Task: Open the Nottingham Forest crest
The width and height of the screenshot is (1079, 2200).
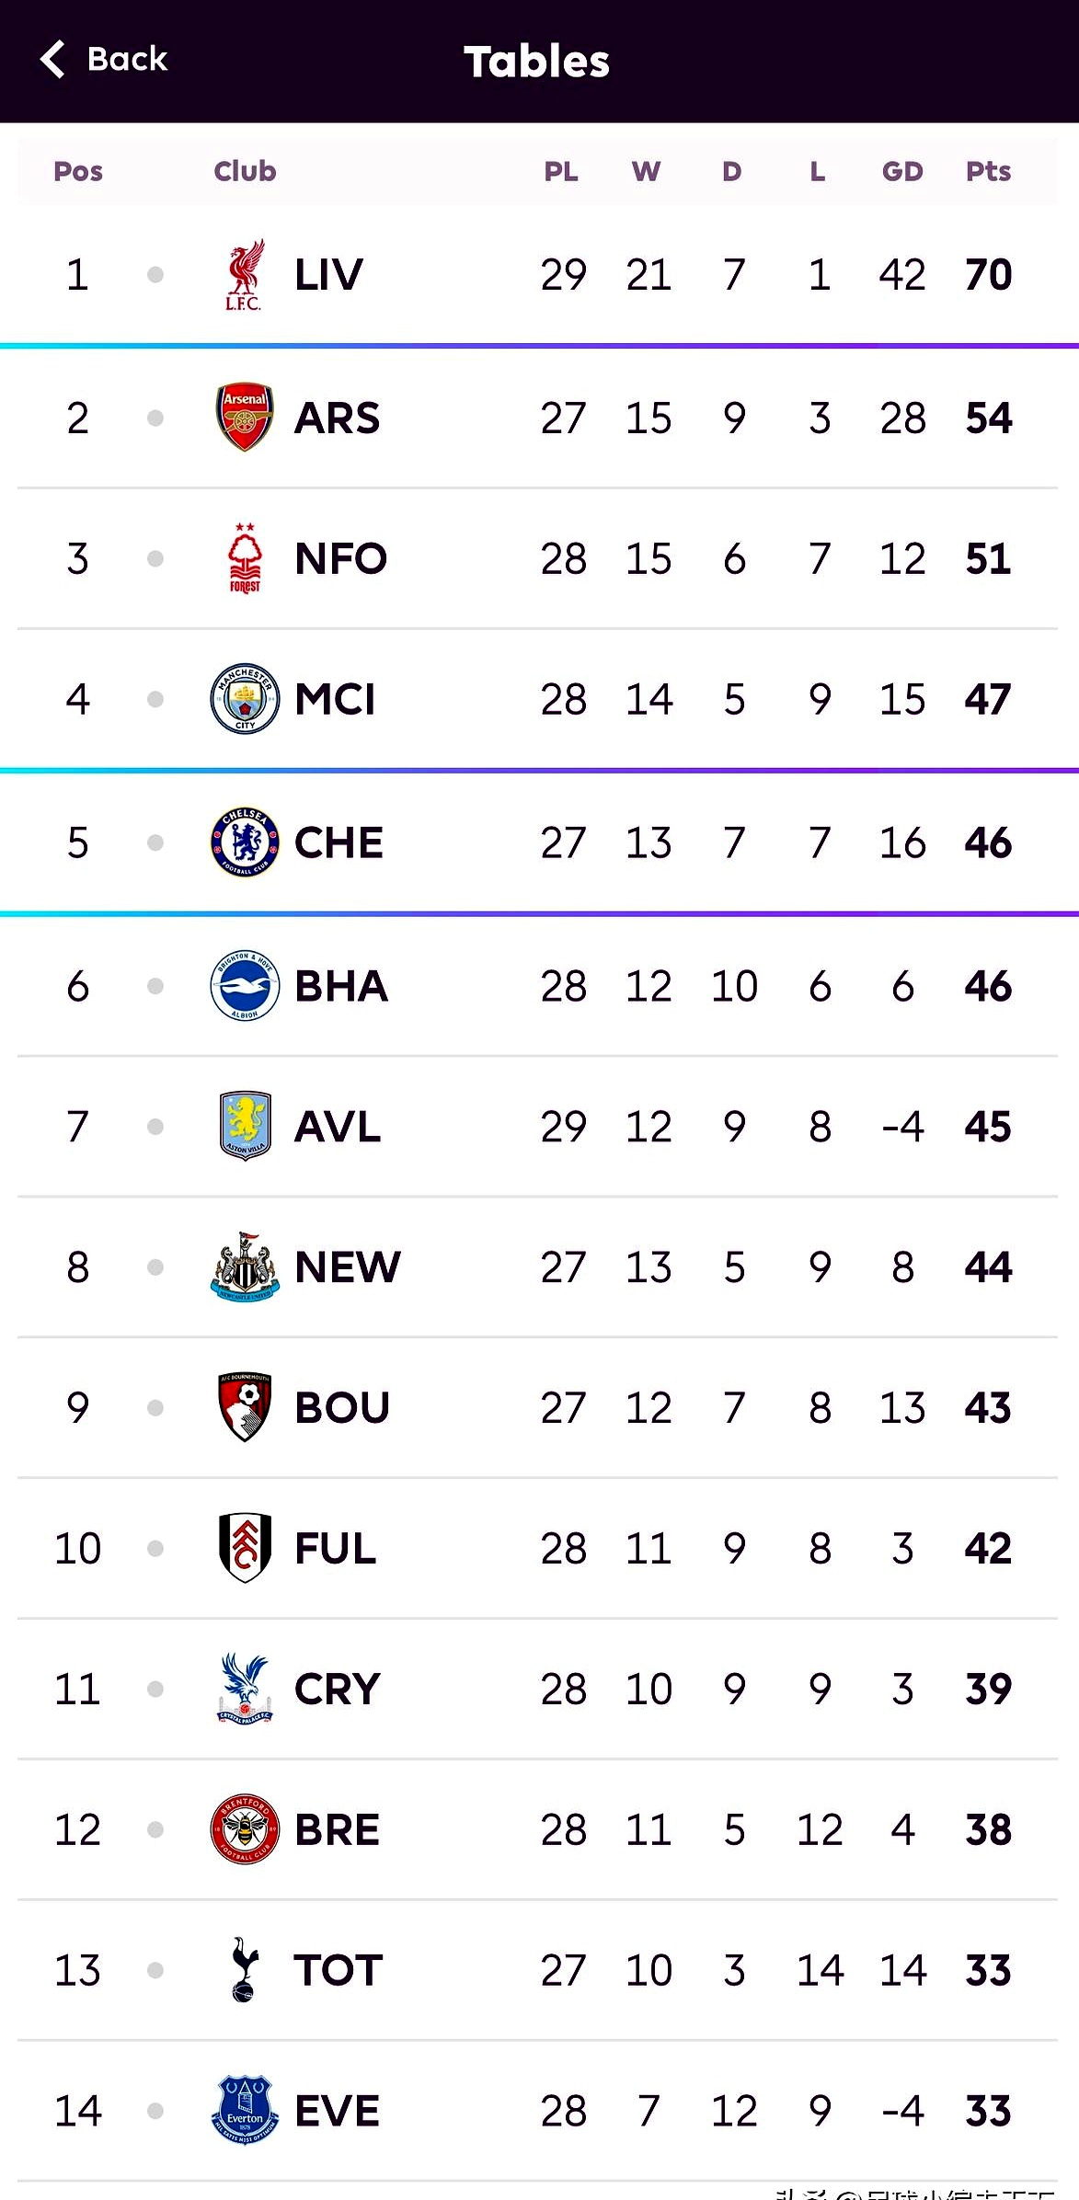Action: [x=245, y=558]
